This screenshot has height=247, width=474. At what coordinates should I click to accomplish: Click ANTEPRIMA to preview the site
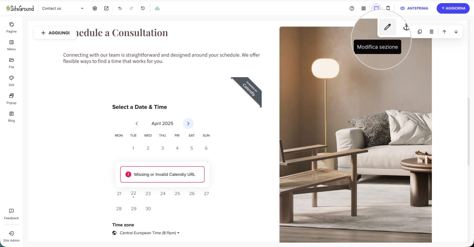click(414, 8)
